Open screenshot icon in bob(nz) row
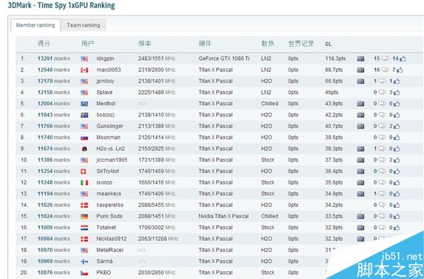Screen dimensions: 424x279 [x=360, y=115]
